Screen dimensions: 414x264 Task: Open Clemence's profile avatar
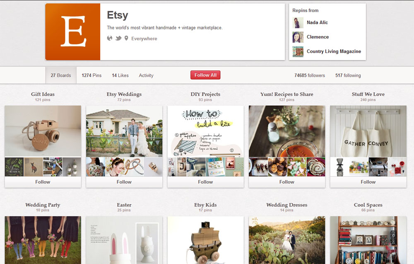click(298, 37)
